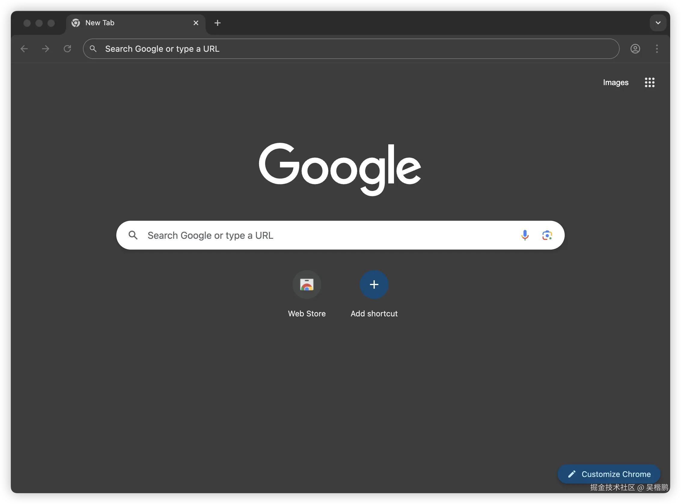Open Customize Chrome

pos(608,474)
